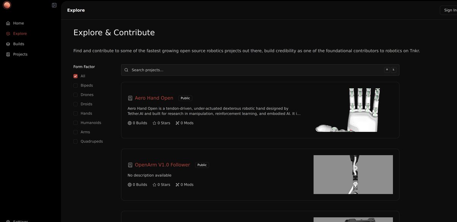Image resolution: width=457 pixels, height=222 pixels.
Task: Focus the Search projects input field
Action: pos(260,70)
